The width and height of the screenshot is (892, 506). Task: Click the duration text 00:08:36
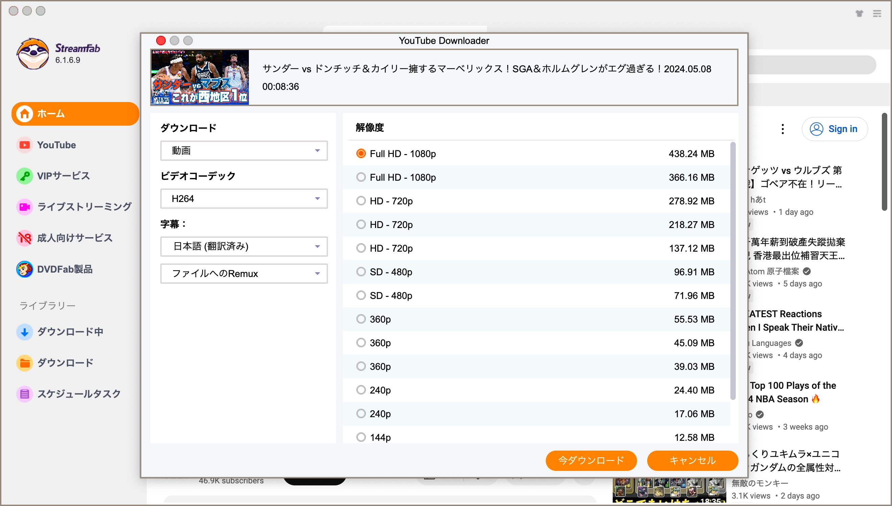click(280, 86)
